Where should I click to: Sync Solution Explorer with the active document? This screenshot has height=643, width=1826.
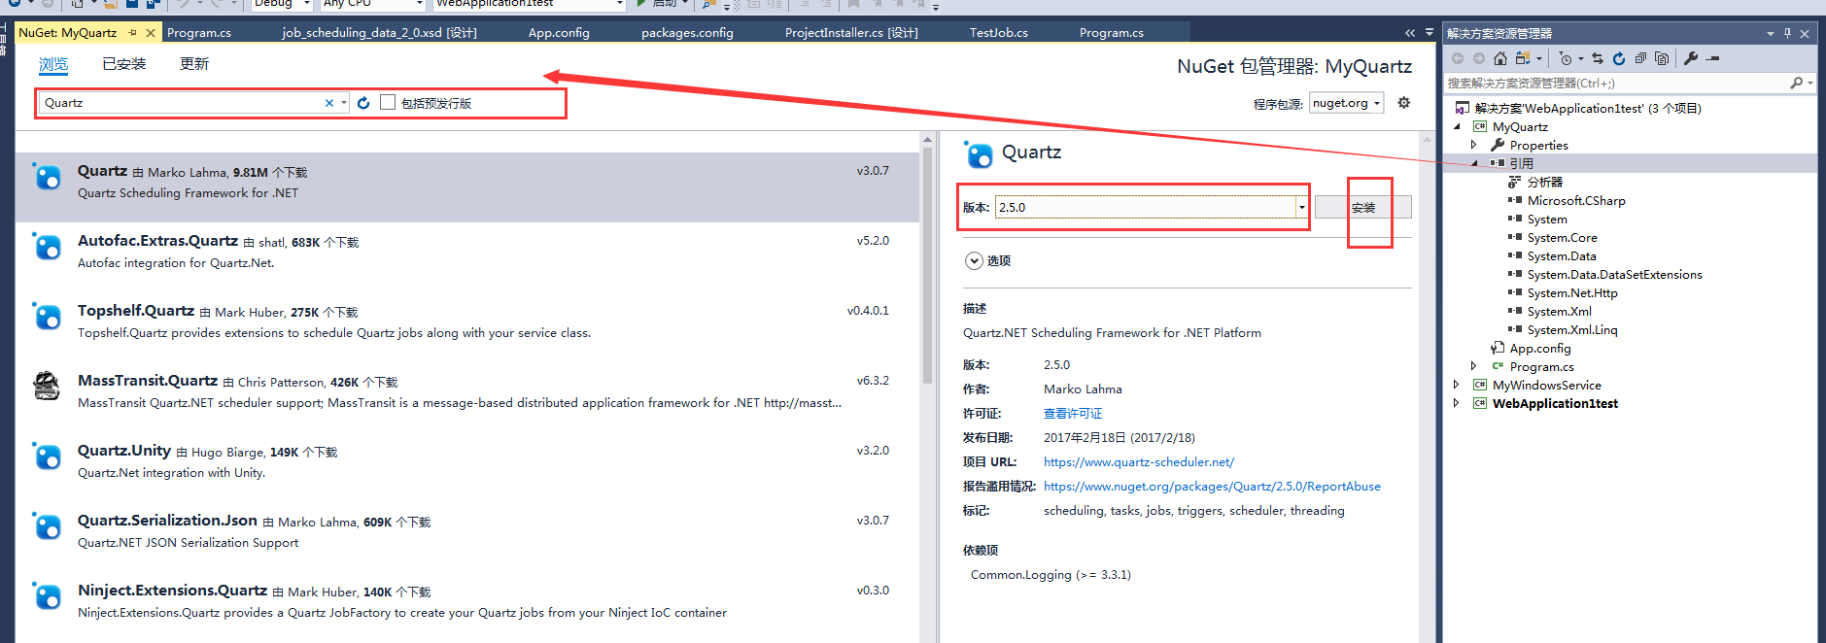(1598, 58)
